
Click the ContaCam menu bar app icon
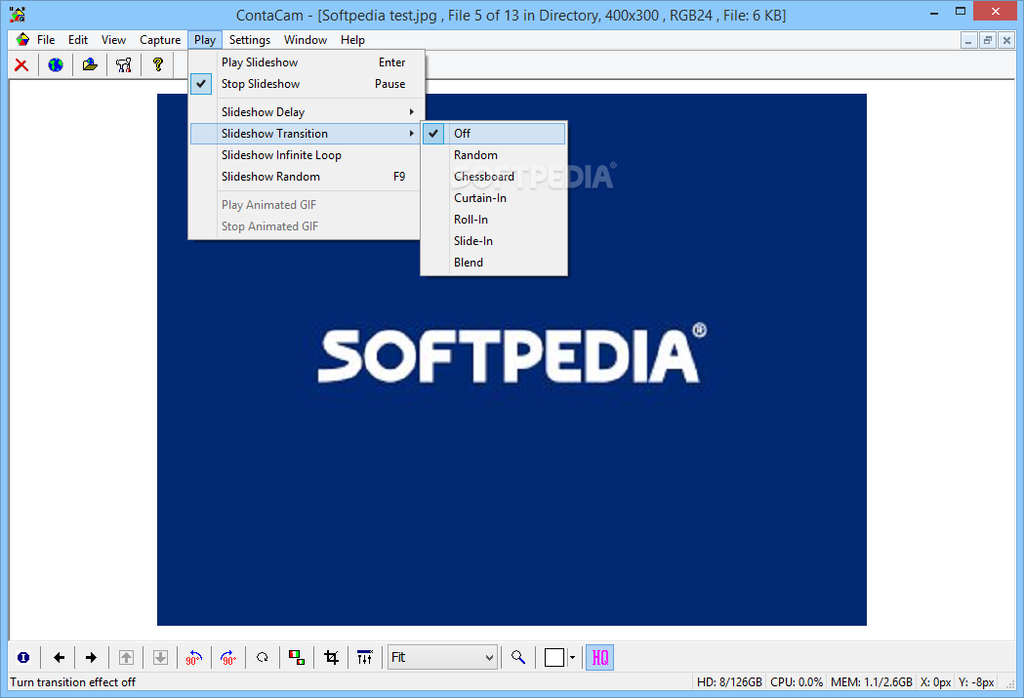(22, 40)
